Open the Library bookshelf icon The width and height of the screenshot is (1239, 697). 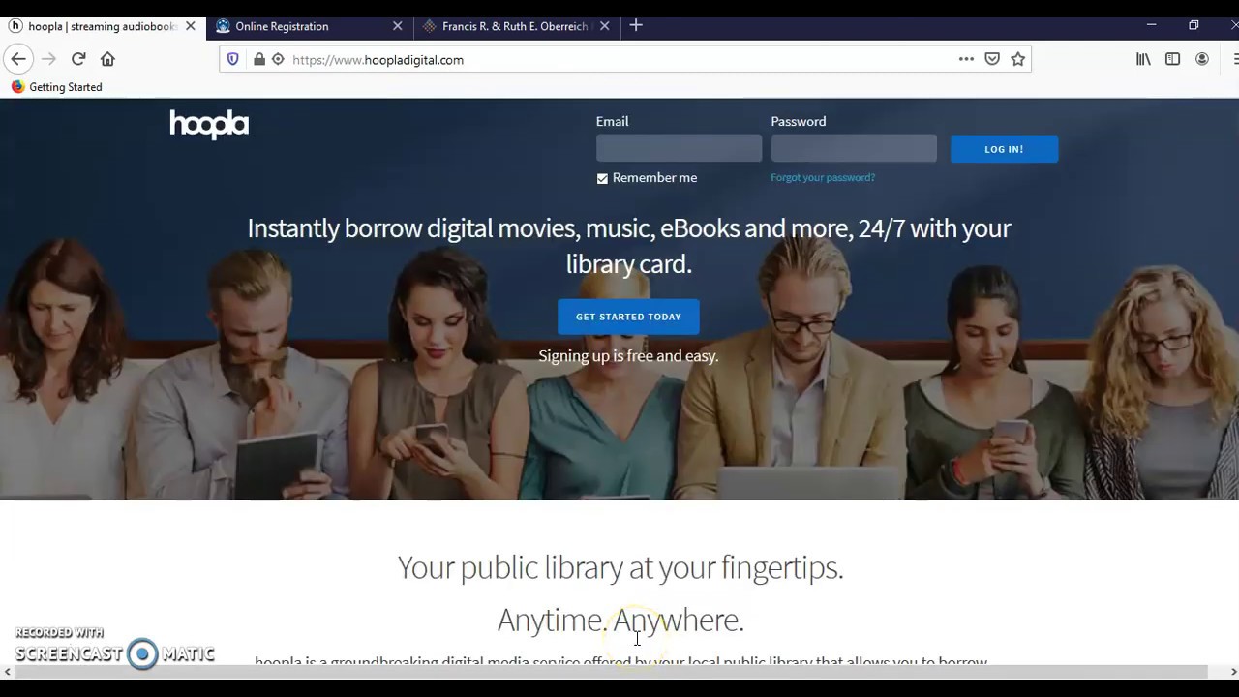[x=1143, y=59]
